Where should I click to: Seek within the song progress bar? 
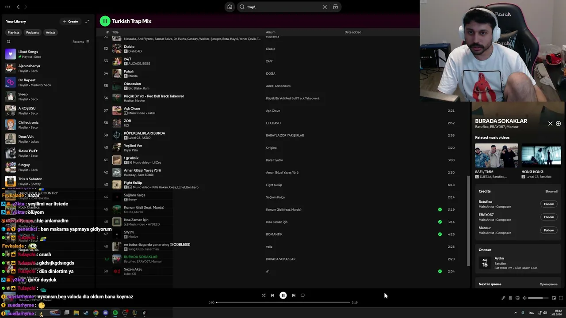pyautogui.click(x=283, y=303)
